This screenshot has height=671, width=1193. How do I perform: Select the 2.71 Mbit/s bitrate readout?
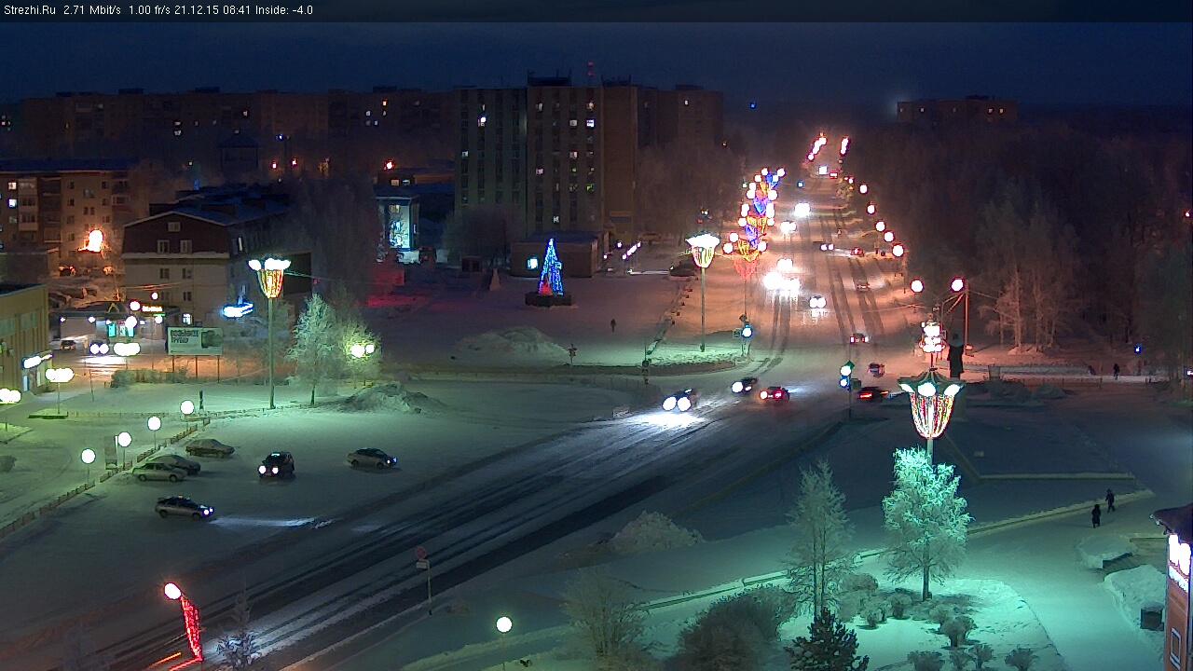tap(92, 10)
